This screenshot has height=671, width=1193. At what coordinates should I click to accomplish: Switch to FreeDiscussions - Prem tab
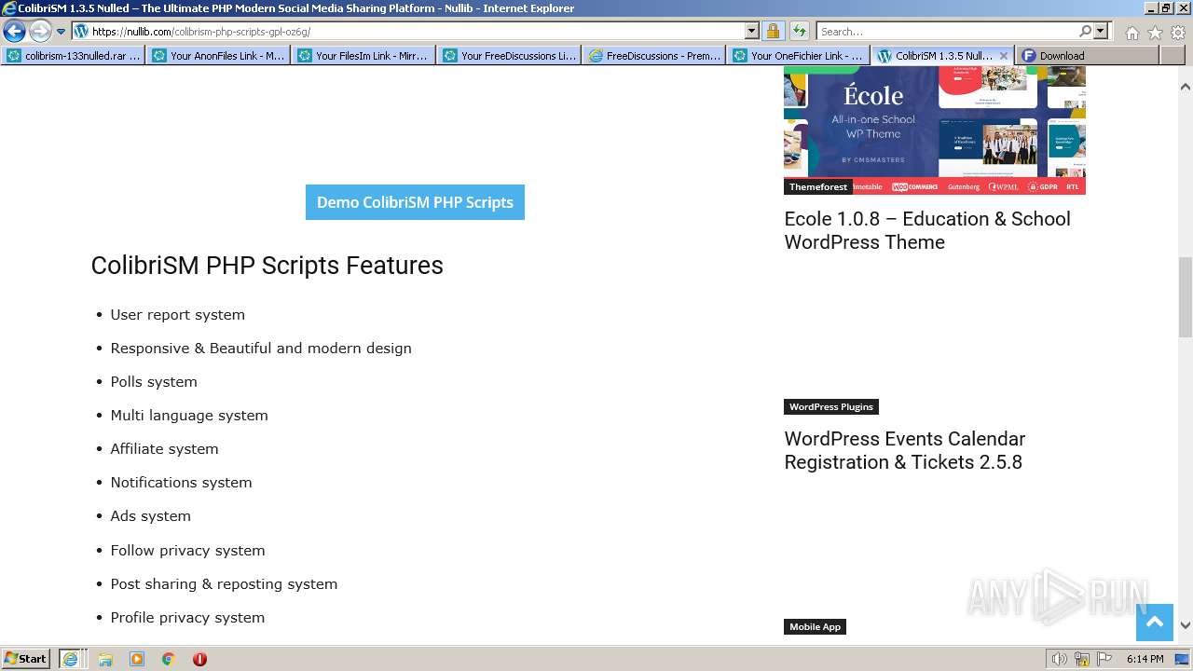[x=655, y=56]
